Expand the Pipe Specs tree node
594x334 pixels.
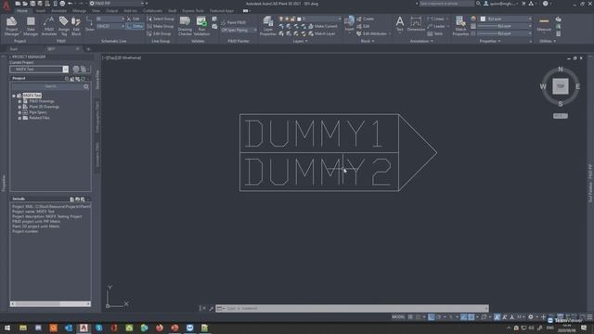[x=19, y=112]
